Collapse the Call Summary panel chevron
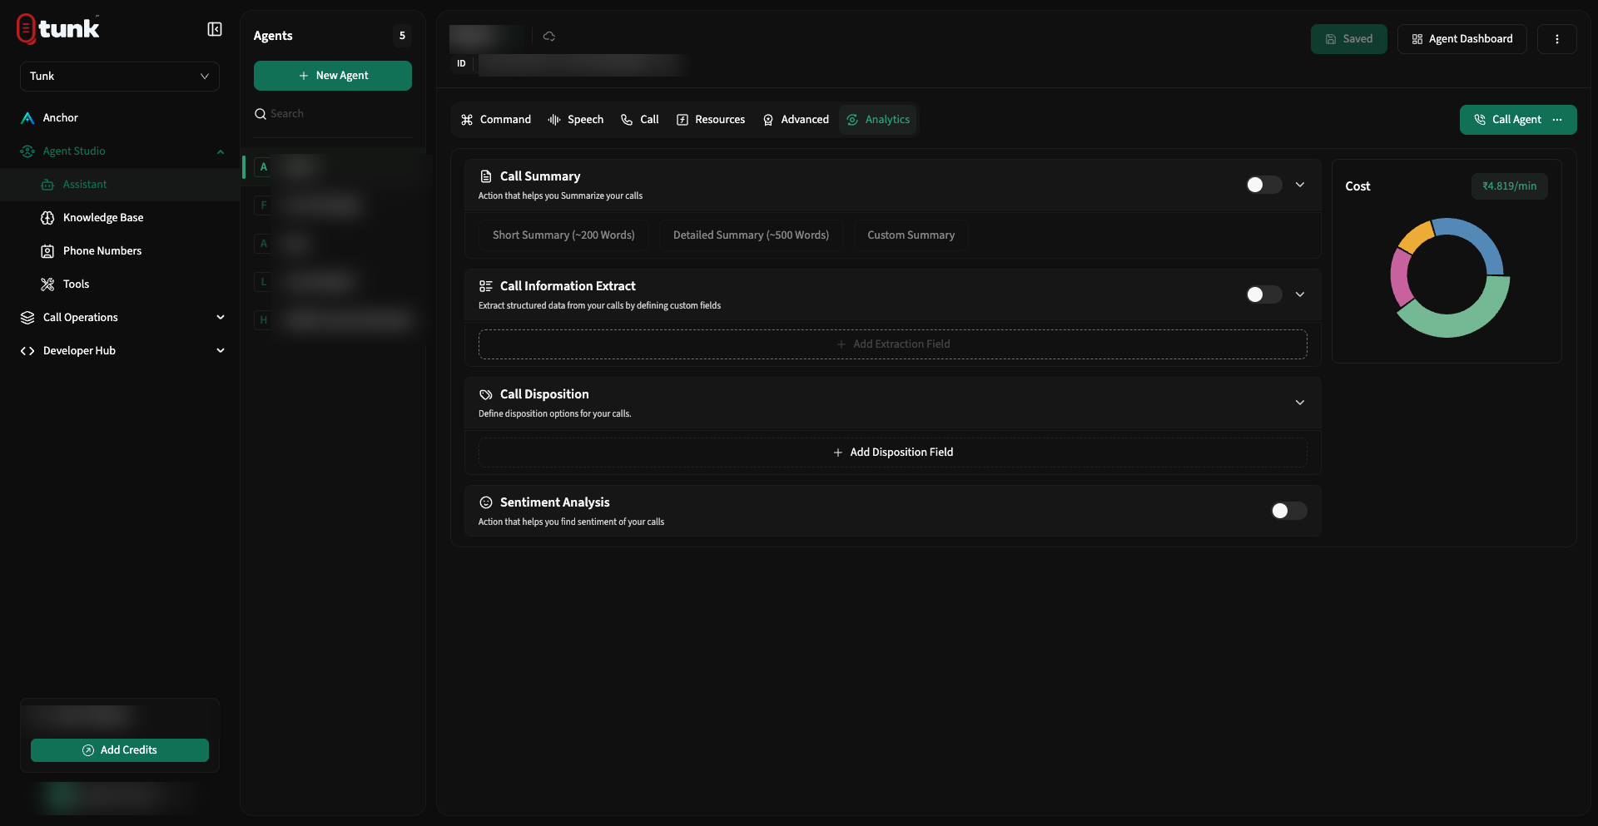1598x826 pixels. tap(1300, 185)
